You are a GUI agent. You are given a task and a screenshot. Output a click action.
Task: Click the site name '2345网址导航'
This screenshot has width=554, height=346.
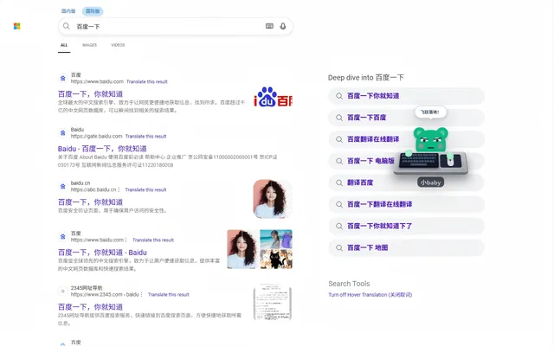click(87, 288)
